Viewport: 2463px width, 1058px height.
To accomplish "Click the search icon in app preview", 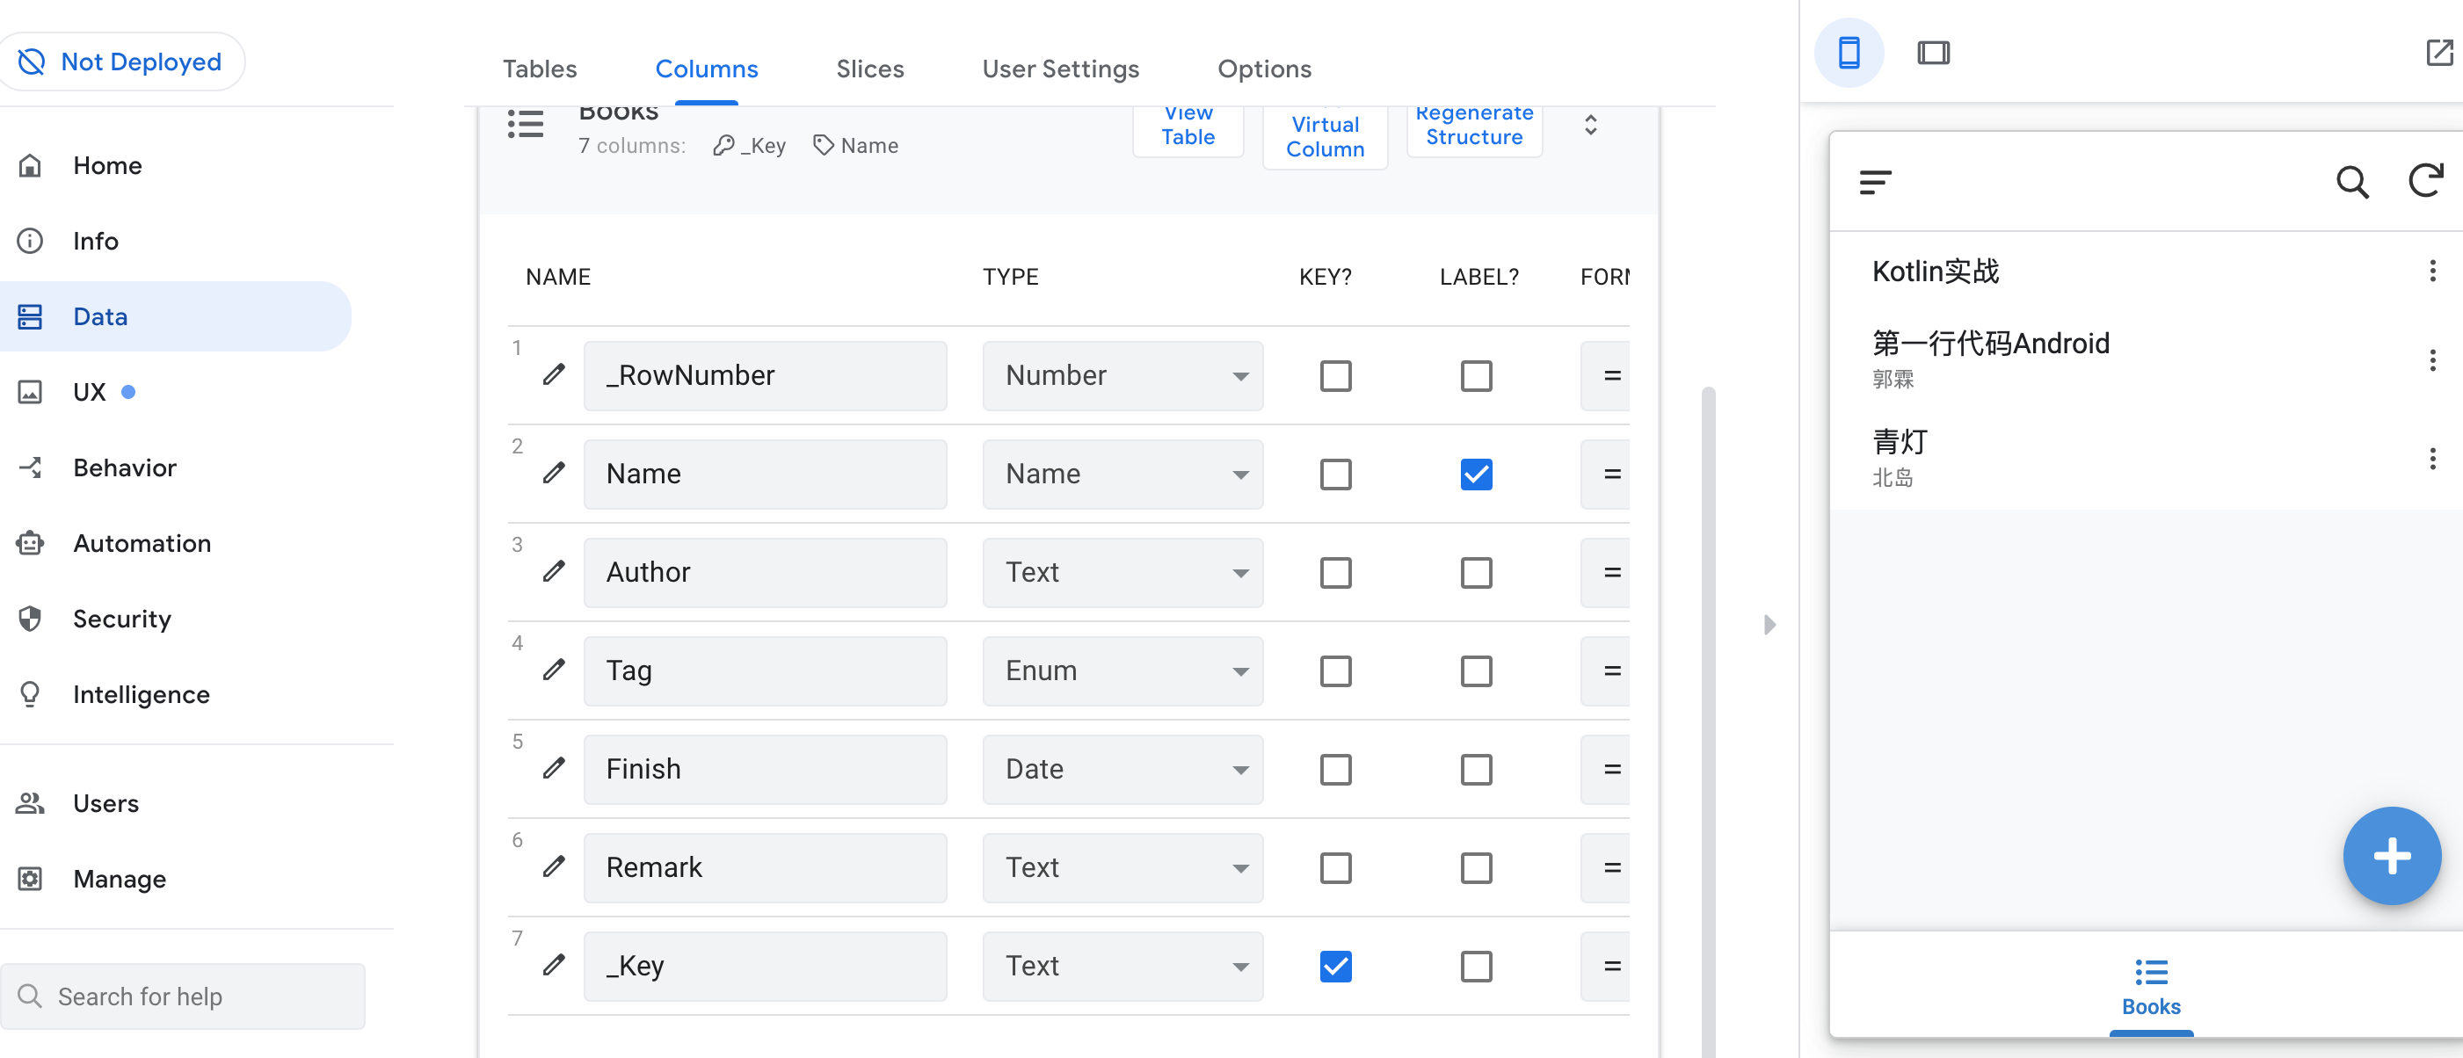I will pos(2351,182).
